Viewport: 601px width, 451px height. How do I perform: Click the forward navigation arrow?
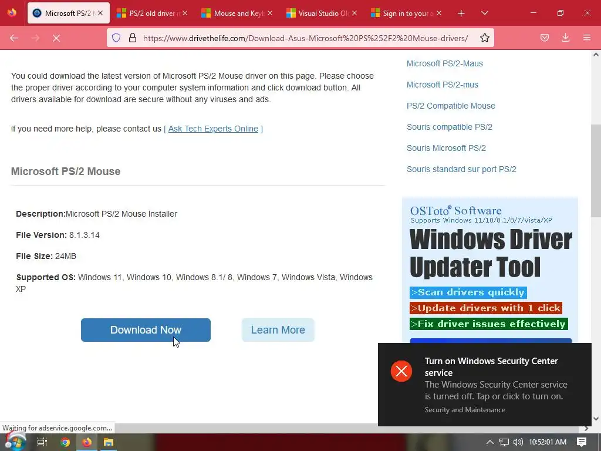35,38
